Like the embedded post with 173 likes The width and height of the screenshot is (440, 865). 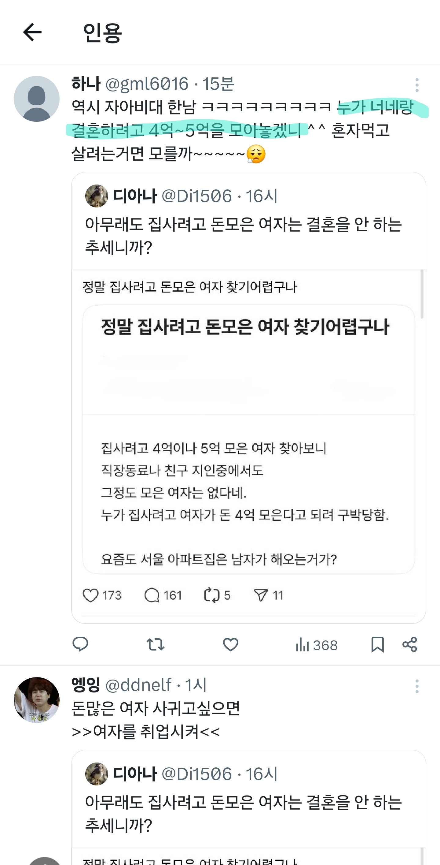click(x=90, y=595)
